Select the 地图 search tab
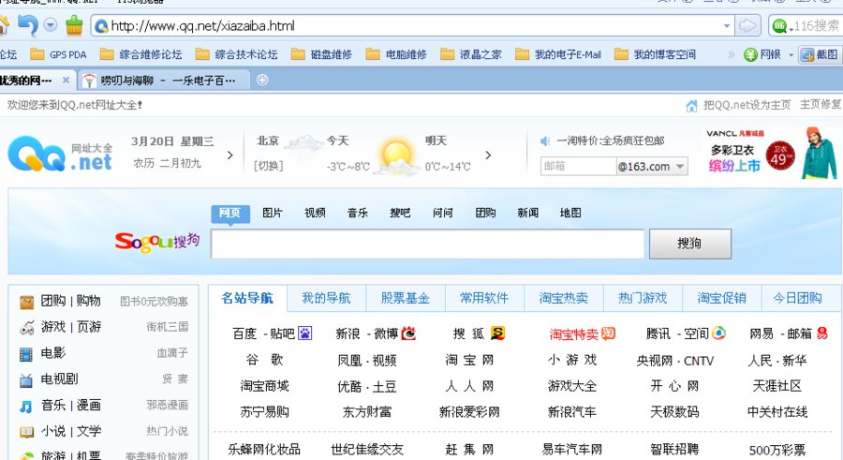This screenshot has height=460, width=843. coord(570,213)
